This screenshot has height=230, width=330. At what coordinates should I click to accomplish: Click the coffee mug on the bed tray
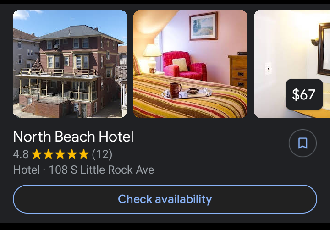point(175,90)
